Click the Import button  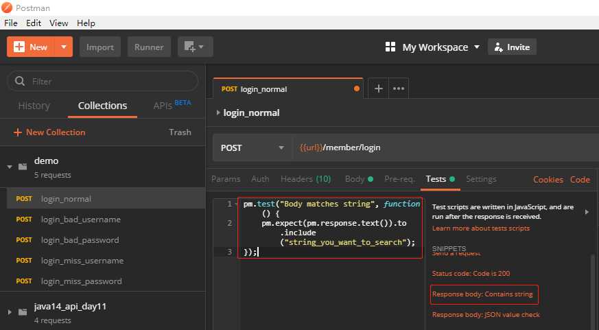[100, 47]
